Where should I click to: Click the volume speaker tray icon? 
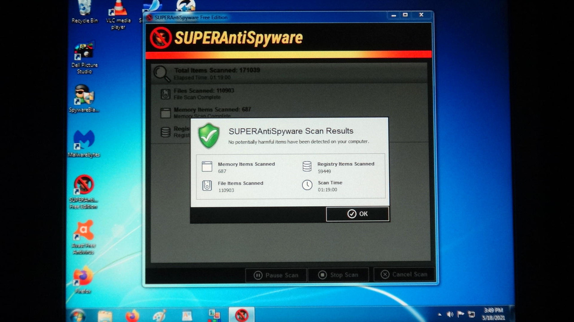[450, 314]
